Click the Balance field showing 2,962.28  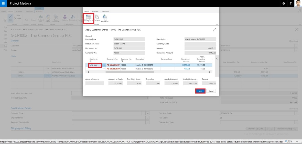(209, 83)
